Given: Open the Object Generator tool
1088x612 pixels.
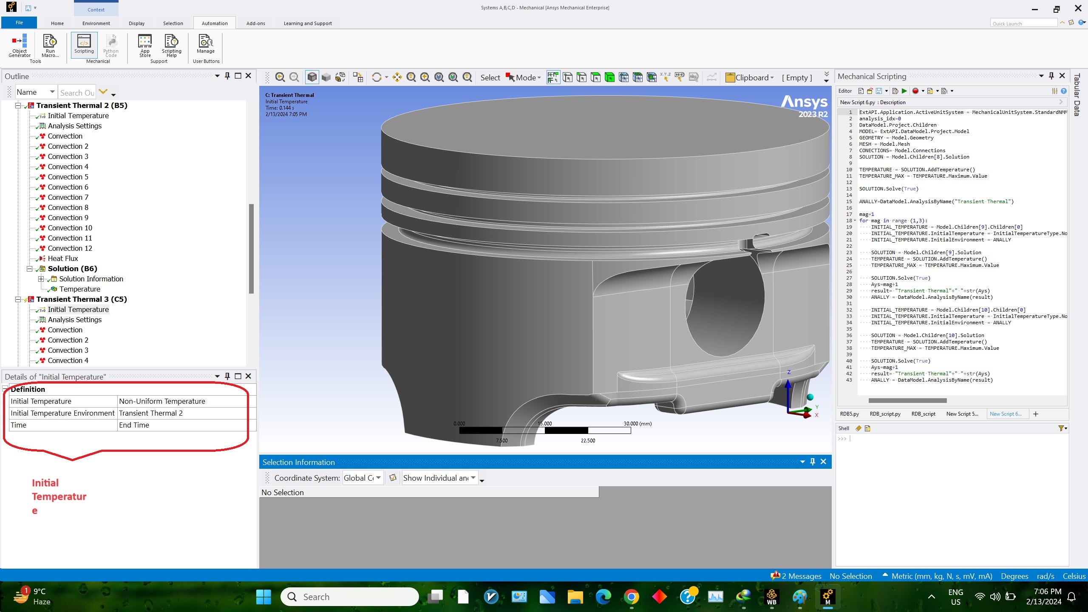Looking at the screenshot, I should point(20,45).
